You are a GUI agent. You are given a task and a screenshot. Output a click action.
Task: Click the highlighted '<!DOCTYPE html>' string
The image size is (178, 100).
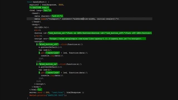tap(39, 7)
